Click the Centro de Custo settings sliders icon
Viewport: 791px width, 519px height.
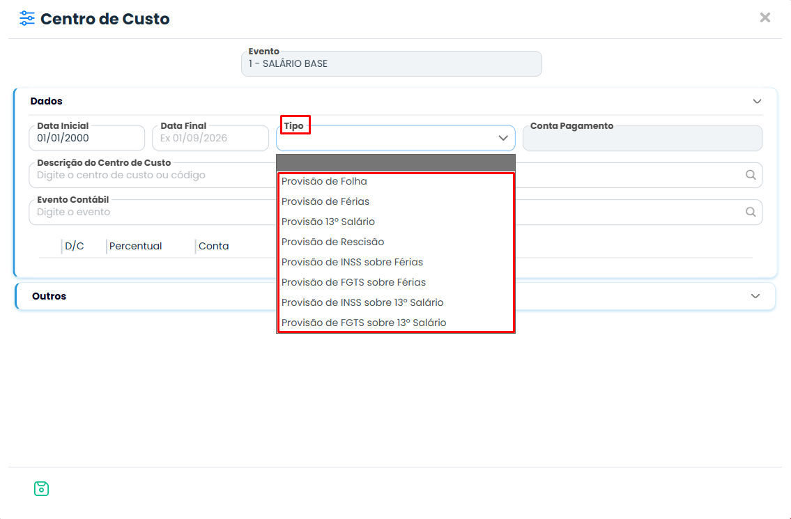(26, 19)
